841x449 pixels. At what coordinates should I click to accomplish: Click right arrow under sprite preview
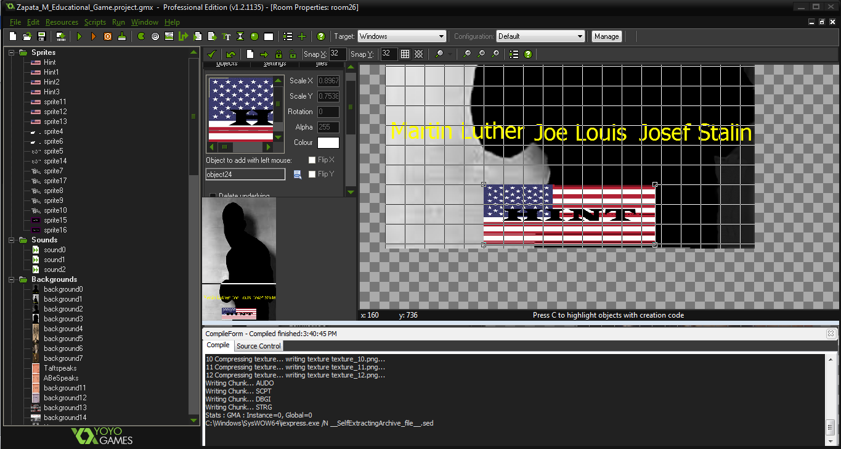coord(268,147)
